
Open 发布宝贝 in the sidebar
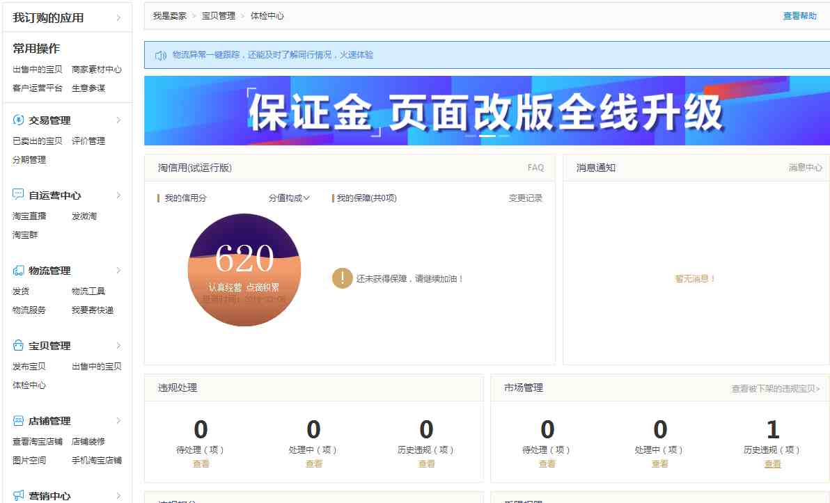[29, 366]
